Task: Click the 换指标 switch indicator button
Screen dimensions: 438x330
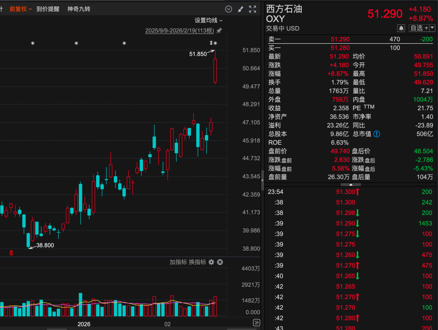Action: (x=198, y=262)
